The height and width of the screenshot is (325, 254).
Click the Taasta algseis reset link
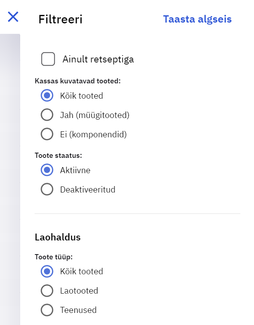click(197, 19)
